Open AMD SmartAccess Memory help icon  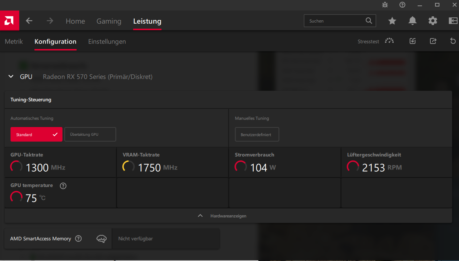click(78, 238)
